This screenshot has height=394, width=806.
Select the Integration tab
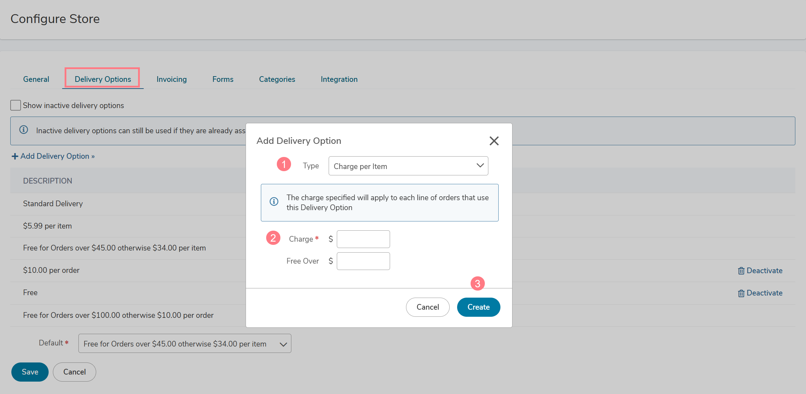339,79
